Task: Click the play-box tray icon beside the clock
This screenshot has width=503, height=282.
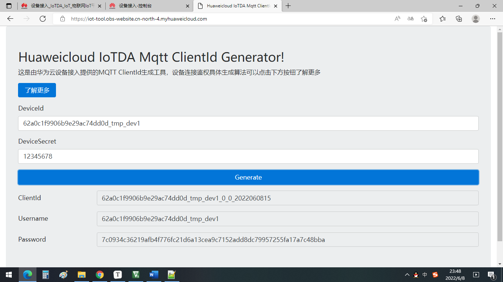Action: click(x=476, y=275)
